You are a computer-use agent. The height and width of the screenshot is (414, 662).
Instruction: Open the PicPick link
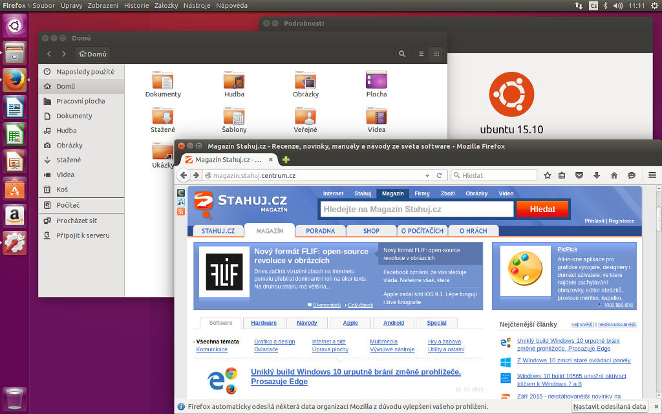click(567, 249)
